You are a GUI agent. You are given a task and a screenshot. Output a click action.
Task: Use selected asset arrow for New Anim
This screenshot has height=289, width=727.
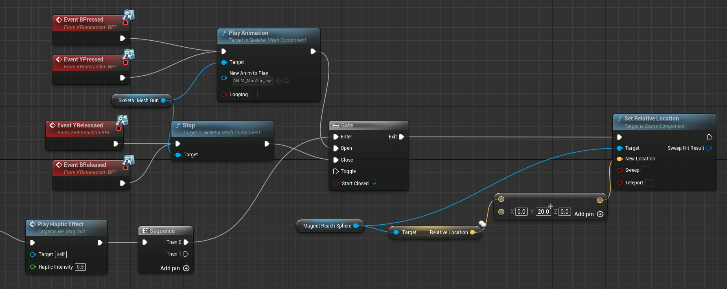[x=279, y=81]
